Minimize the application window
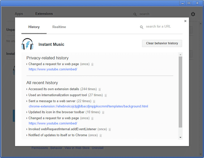The image size is (204, 158). point(183,3)
